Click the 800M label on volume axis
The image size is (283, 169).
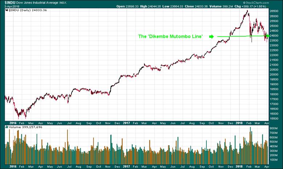(275, 128)
